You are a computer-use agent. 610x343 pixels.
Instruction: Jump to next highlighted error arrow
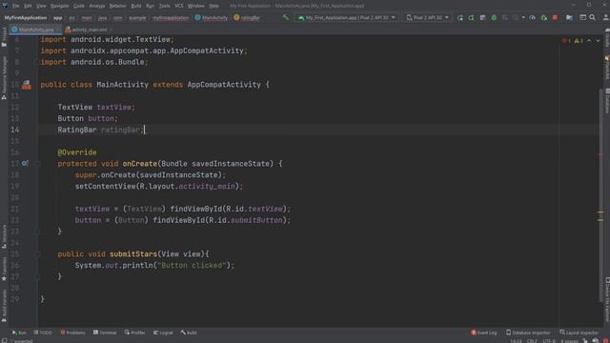598,41
